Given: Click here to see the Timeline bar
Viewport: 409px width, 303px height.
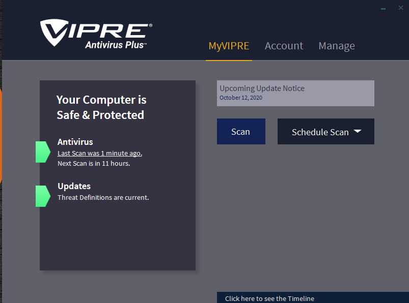Looking at the screenshot, I should [313, 297].
